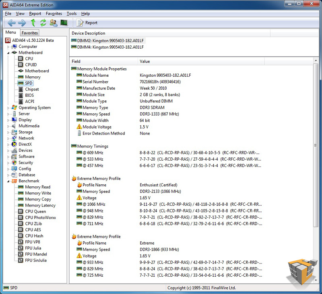
Task: Click the Field column header
Action: (x=104, y=61)
